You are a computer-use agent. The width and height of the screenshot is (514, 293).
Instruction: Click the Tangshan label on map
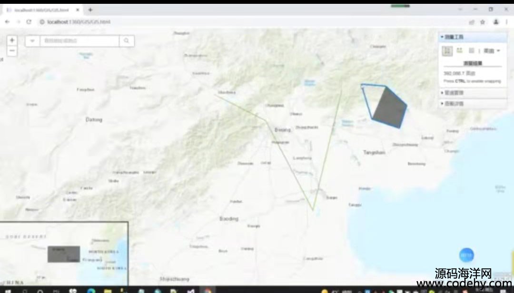tap(374, 152)
